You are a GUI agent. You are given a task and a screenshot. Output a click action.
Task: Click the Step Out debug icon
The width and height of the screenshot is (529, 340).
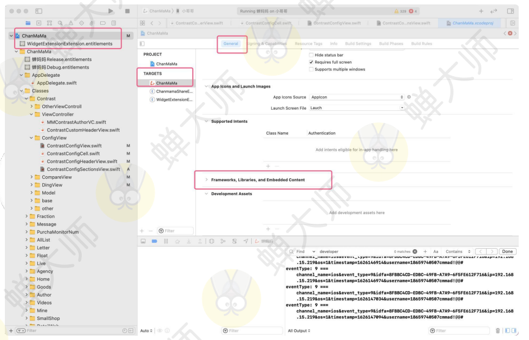pyautogui.click(x=200, y=241)
